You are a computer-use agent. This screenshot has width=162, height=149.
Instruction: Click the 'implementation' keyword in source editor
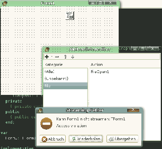[17, 148]
